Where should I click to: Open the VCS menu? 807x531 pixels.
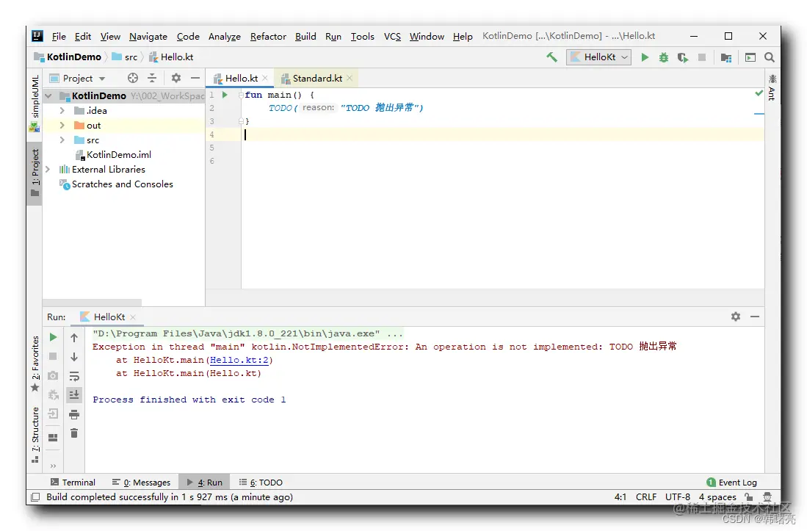point(392,37)
